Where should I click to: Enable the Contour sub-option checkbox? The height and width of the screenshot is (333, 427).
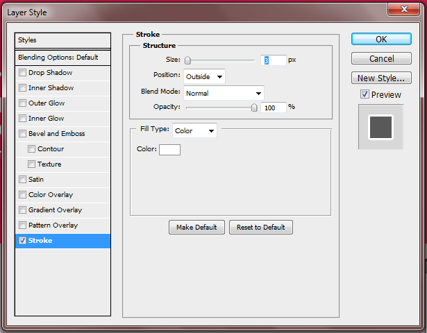tap(32, 149)
